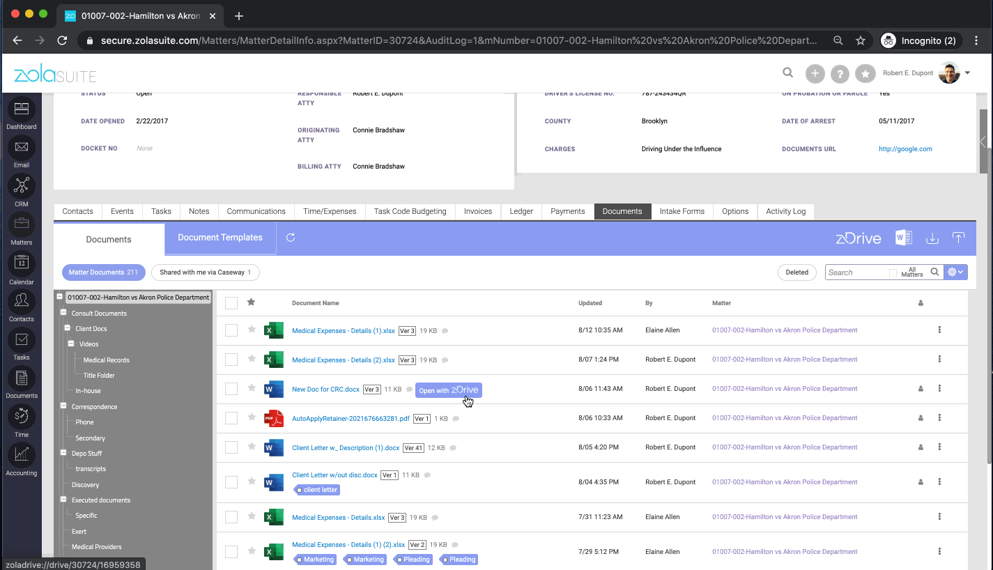Switch to the Time/Expenses tab

(x=330, y=211)
